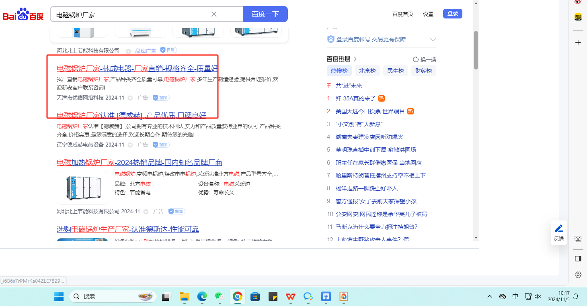Switch to the 财经榜 tab
Viewport: 587px width, 306px height.
click(x=423, y=71)
